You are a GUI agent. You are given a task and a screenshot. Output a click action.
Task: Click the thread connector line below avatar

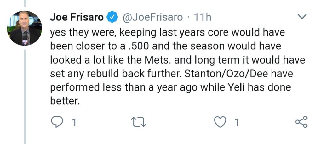pyautogui.click(x=25, y=97)
